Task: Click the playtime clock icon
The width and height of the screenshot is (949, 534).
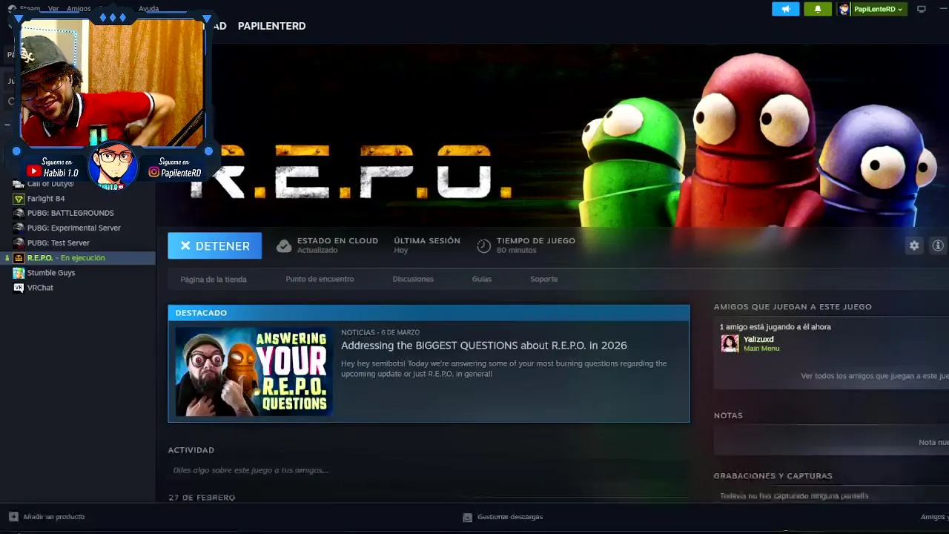Action: (483, 245)
